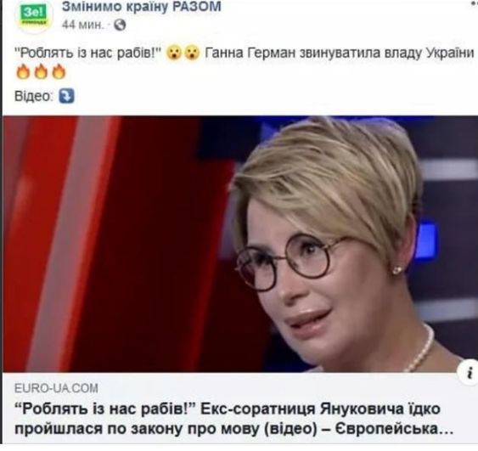The height and width of the screenshot is (451, 478).
Task: Click the opening quote in post text
Action: (17, 49)
